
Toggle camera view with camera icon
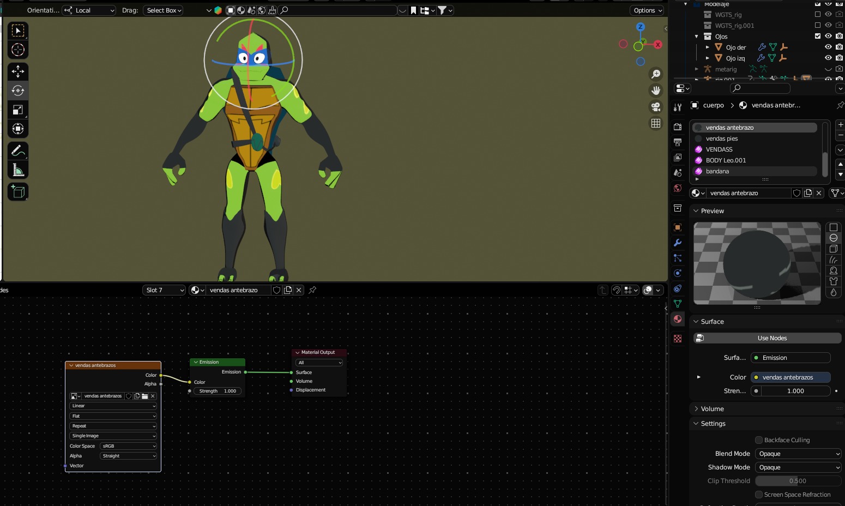tap(656, 107)
